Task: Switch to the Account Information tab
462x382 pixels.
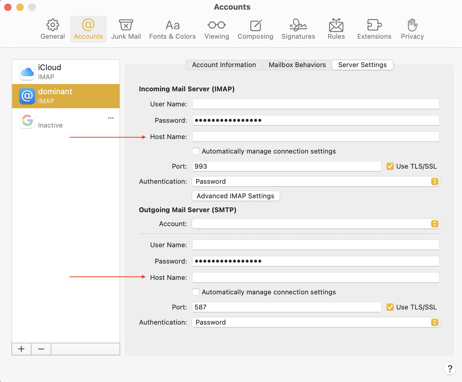Action: 224,65
